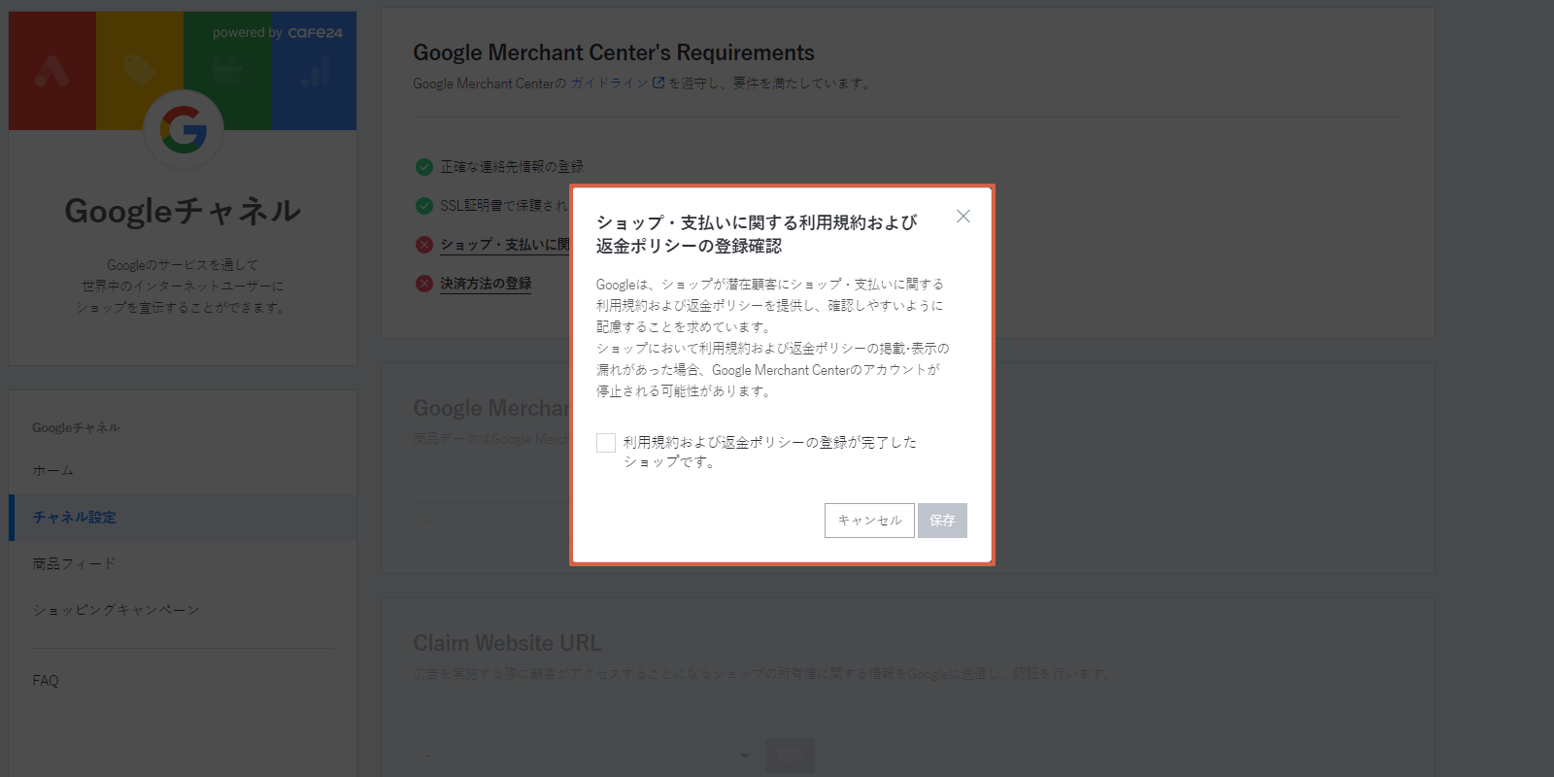Click the Google G logo
Image resolution: width=1554 pixels, height=777 pixels.
(x=184, y=129)
